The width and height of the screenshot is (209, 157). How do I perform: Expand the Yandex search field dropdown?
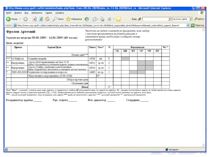(170, 19)
